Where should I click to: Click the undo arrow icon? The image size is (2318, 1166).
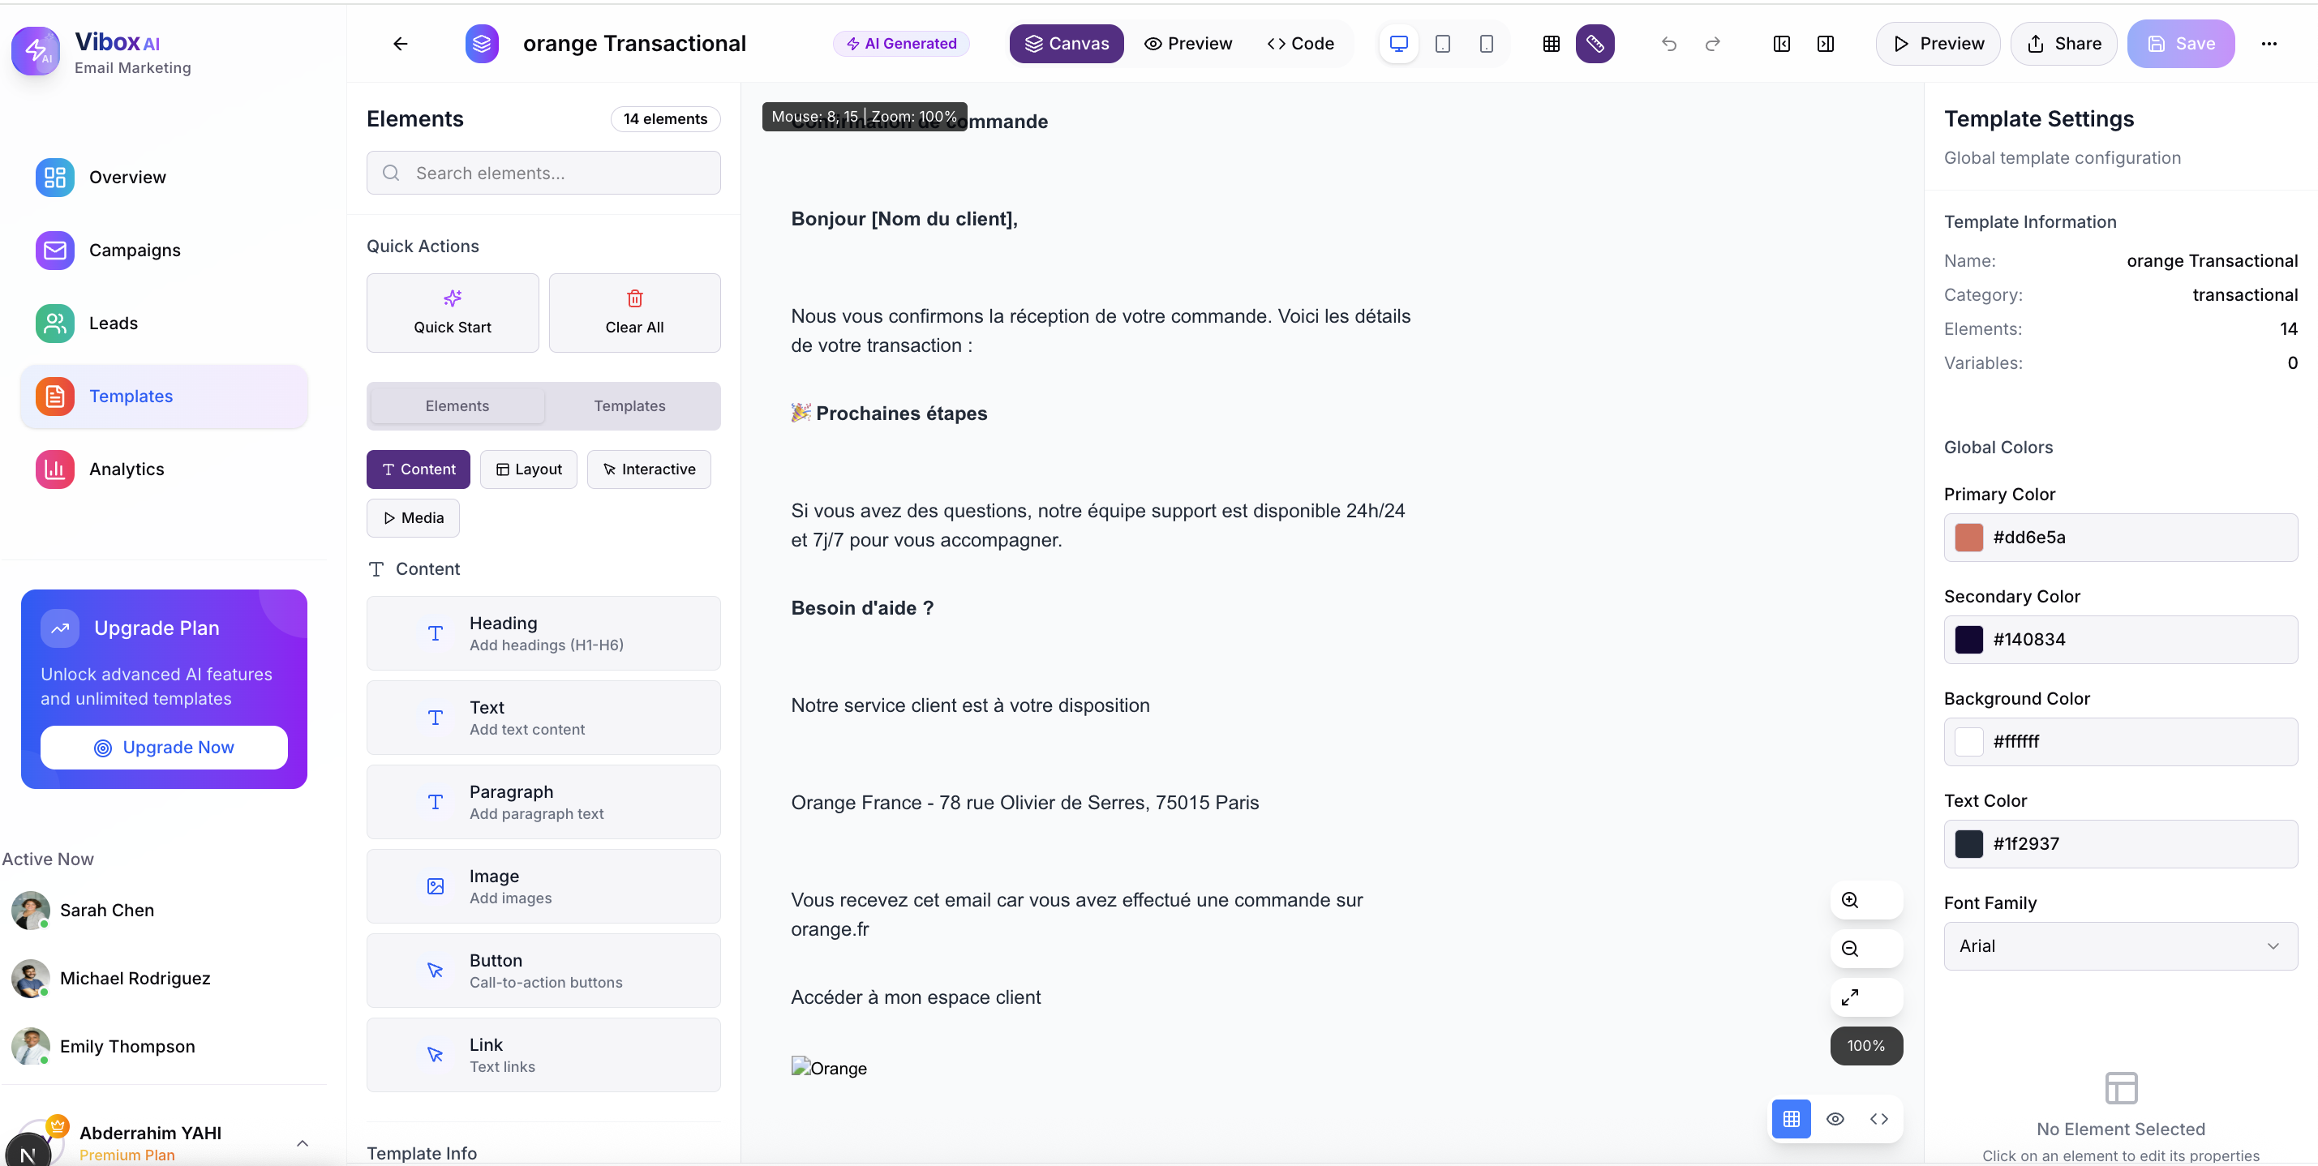click(1668, 43)
